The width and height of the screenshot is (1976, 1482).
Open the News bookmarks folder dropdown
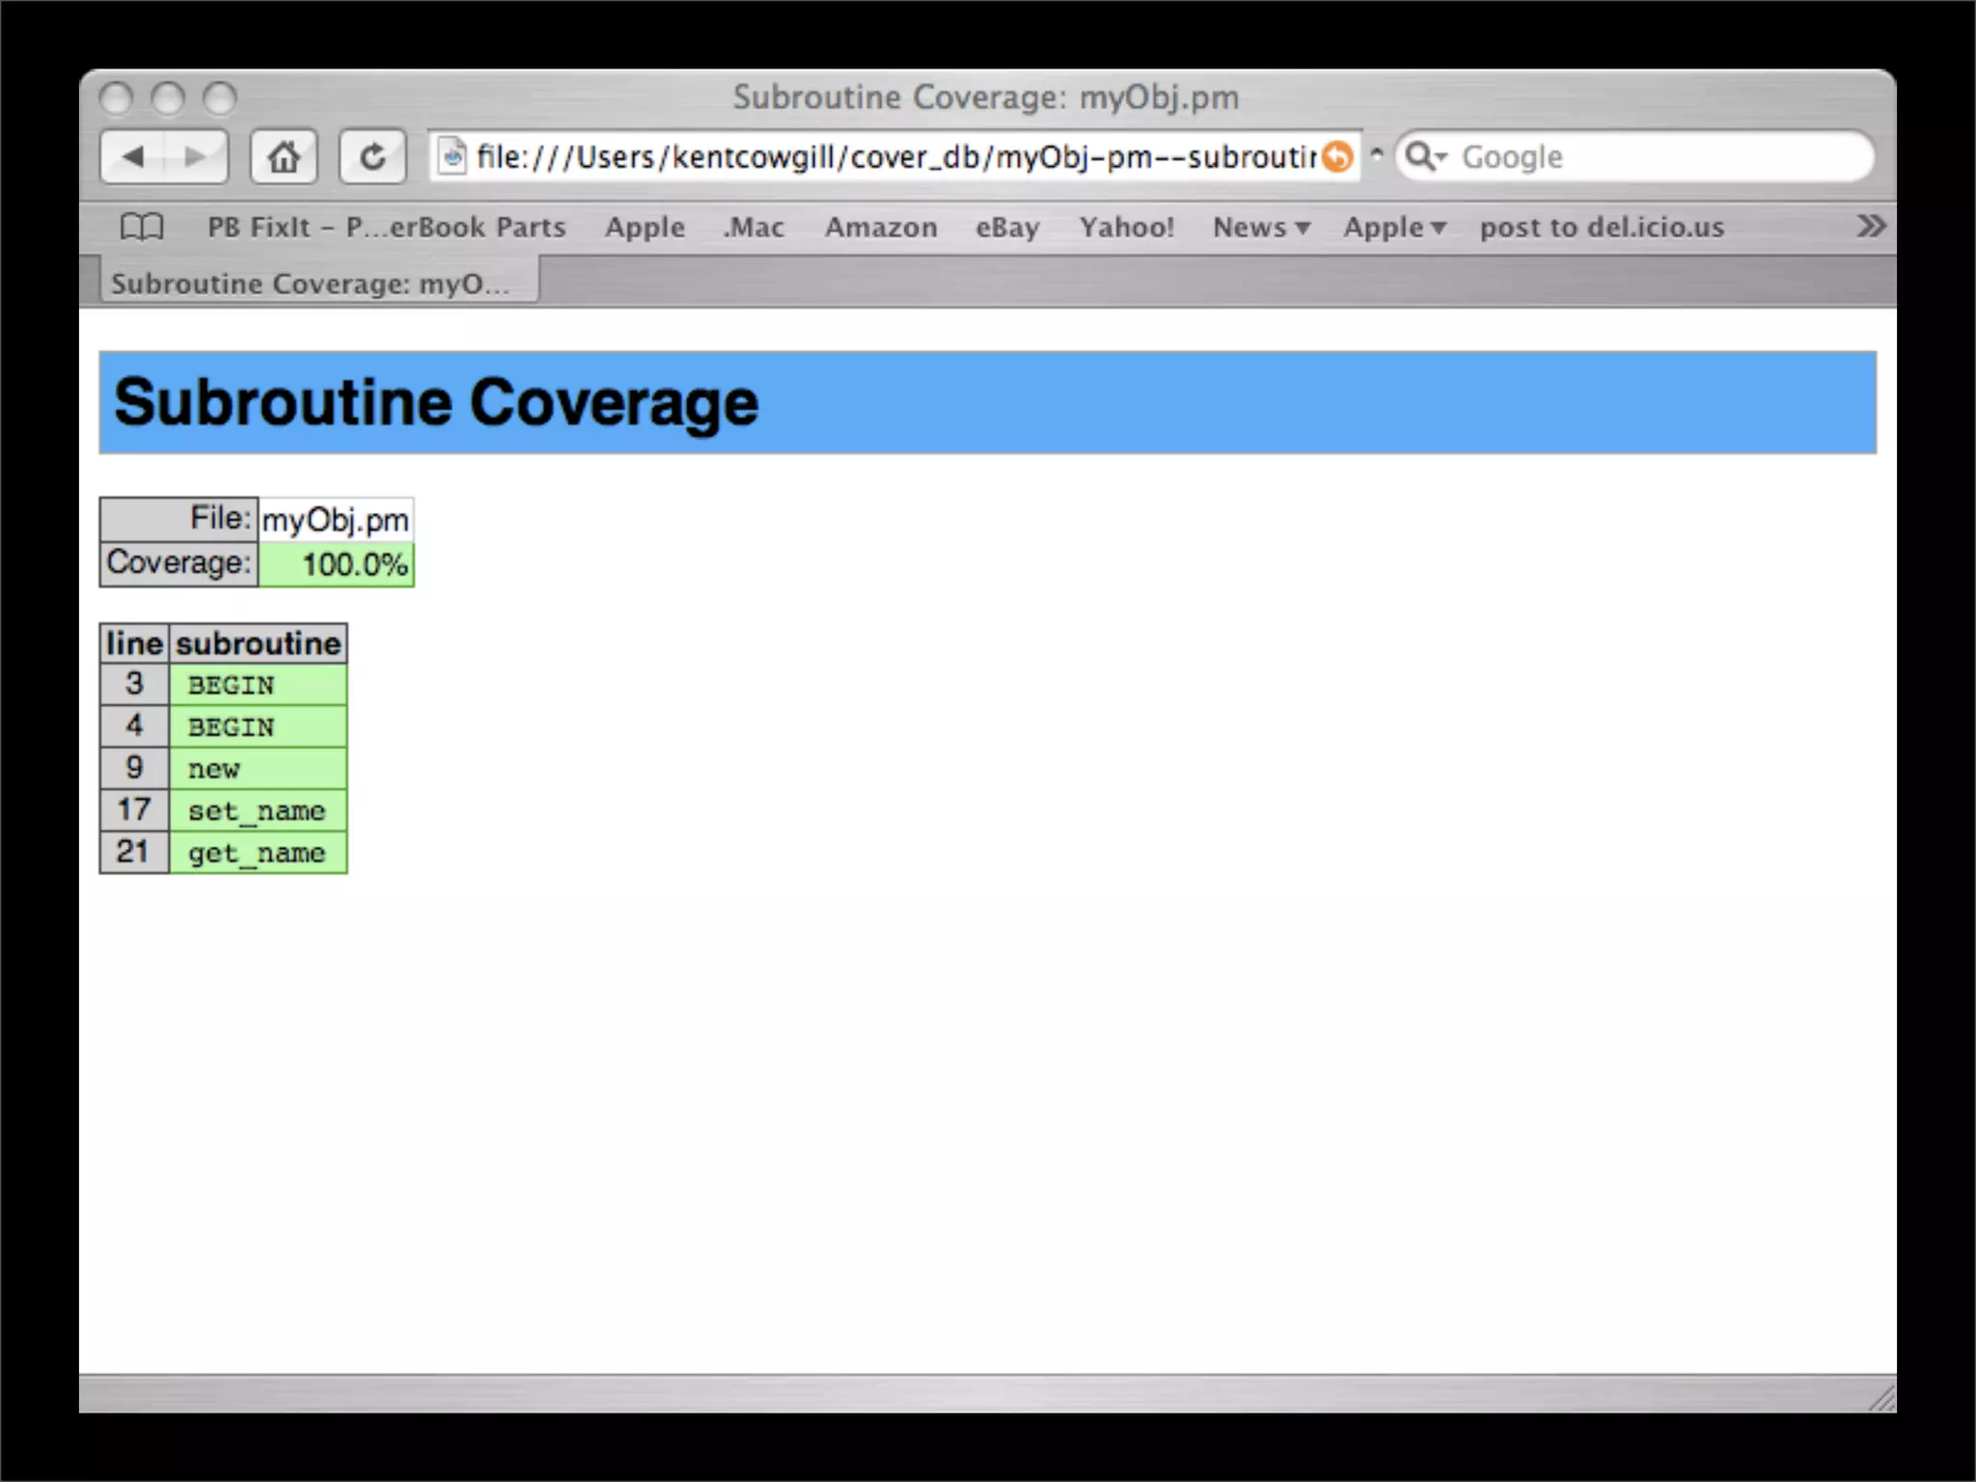[1261, 228]
